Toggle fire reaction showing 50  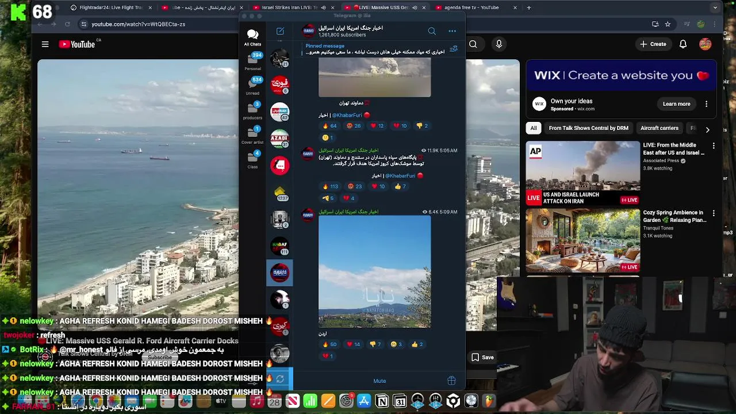330,344
